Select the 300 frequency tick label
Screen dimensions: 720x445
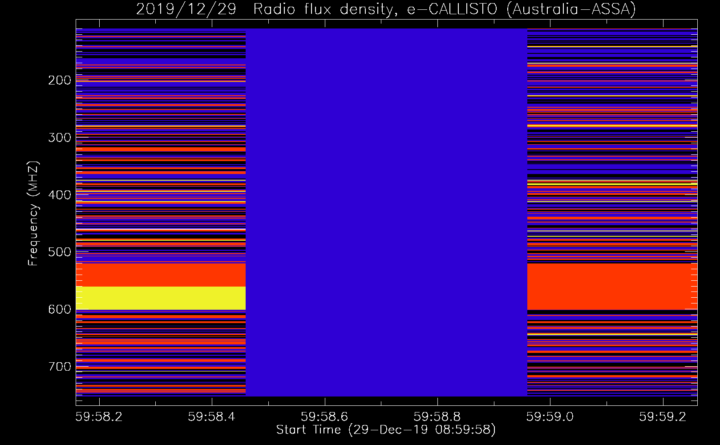(60, 138)
